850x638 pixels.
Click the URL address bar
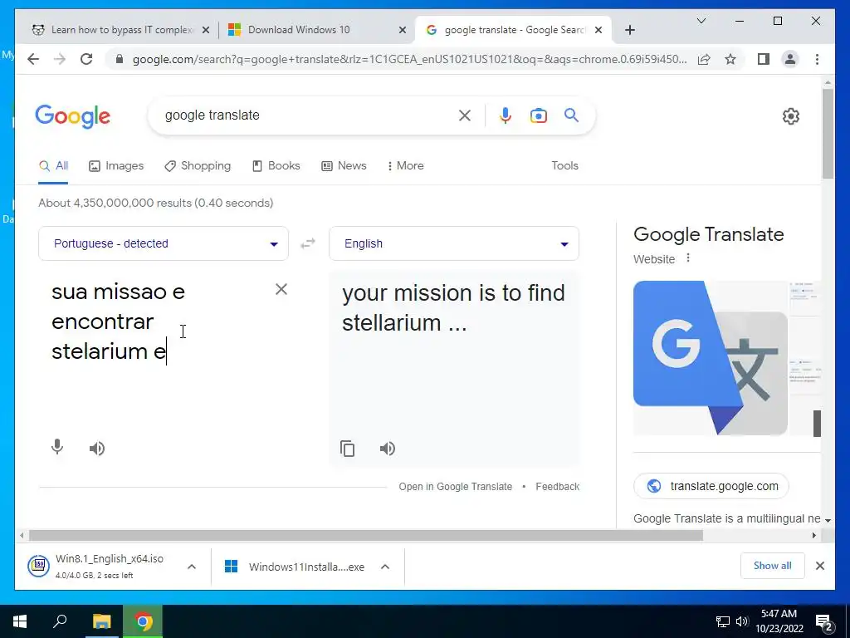click(410, 59)
